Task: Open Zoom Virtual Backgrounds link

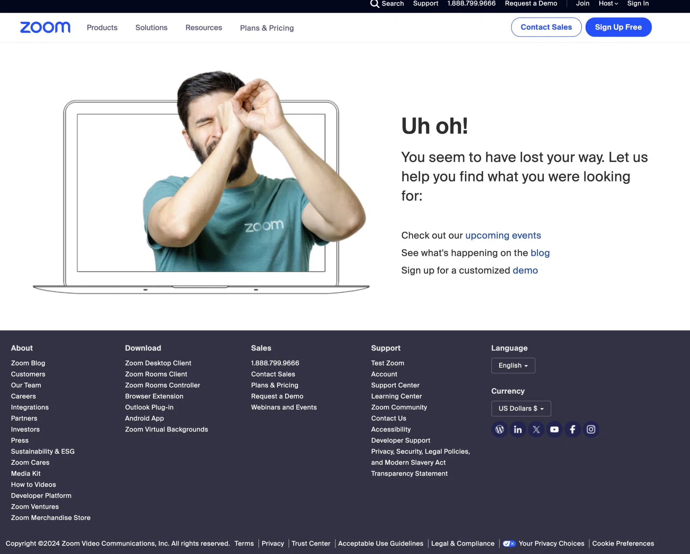Action: point(166,429)
